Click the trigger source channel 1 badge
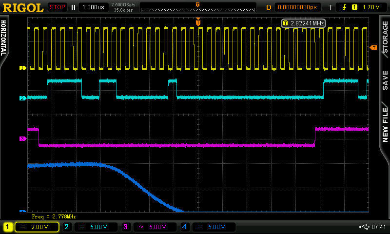This screenshot has height=234, width=390. click(x=354, y=7)
